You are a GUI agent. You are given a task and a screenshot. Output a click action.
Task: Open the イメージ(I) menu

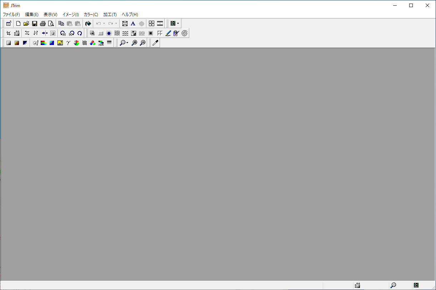(70, 15)
